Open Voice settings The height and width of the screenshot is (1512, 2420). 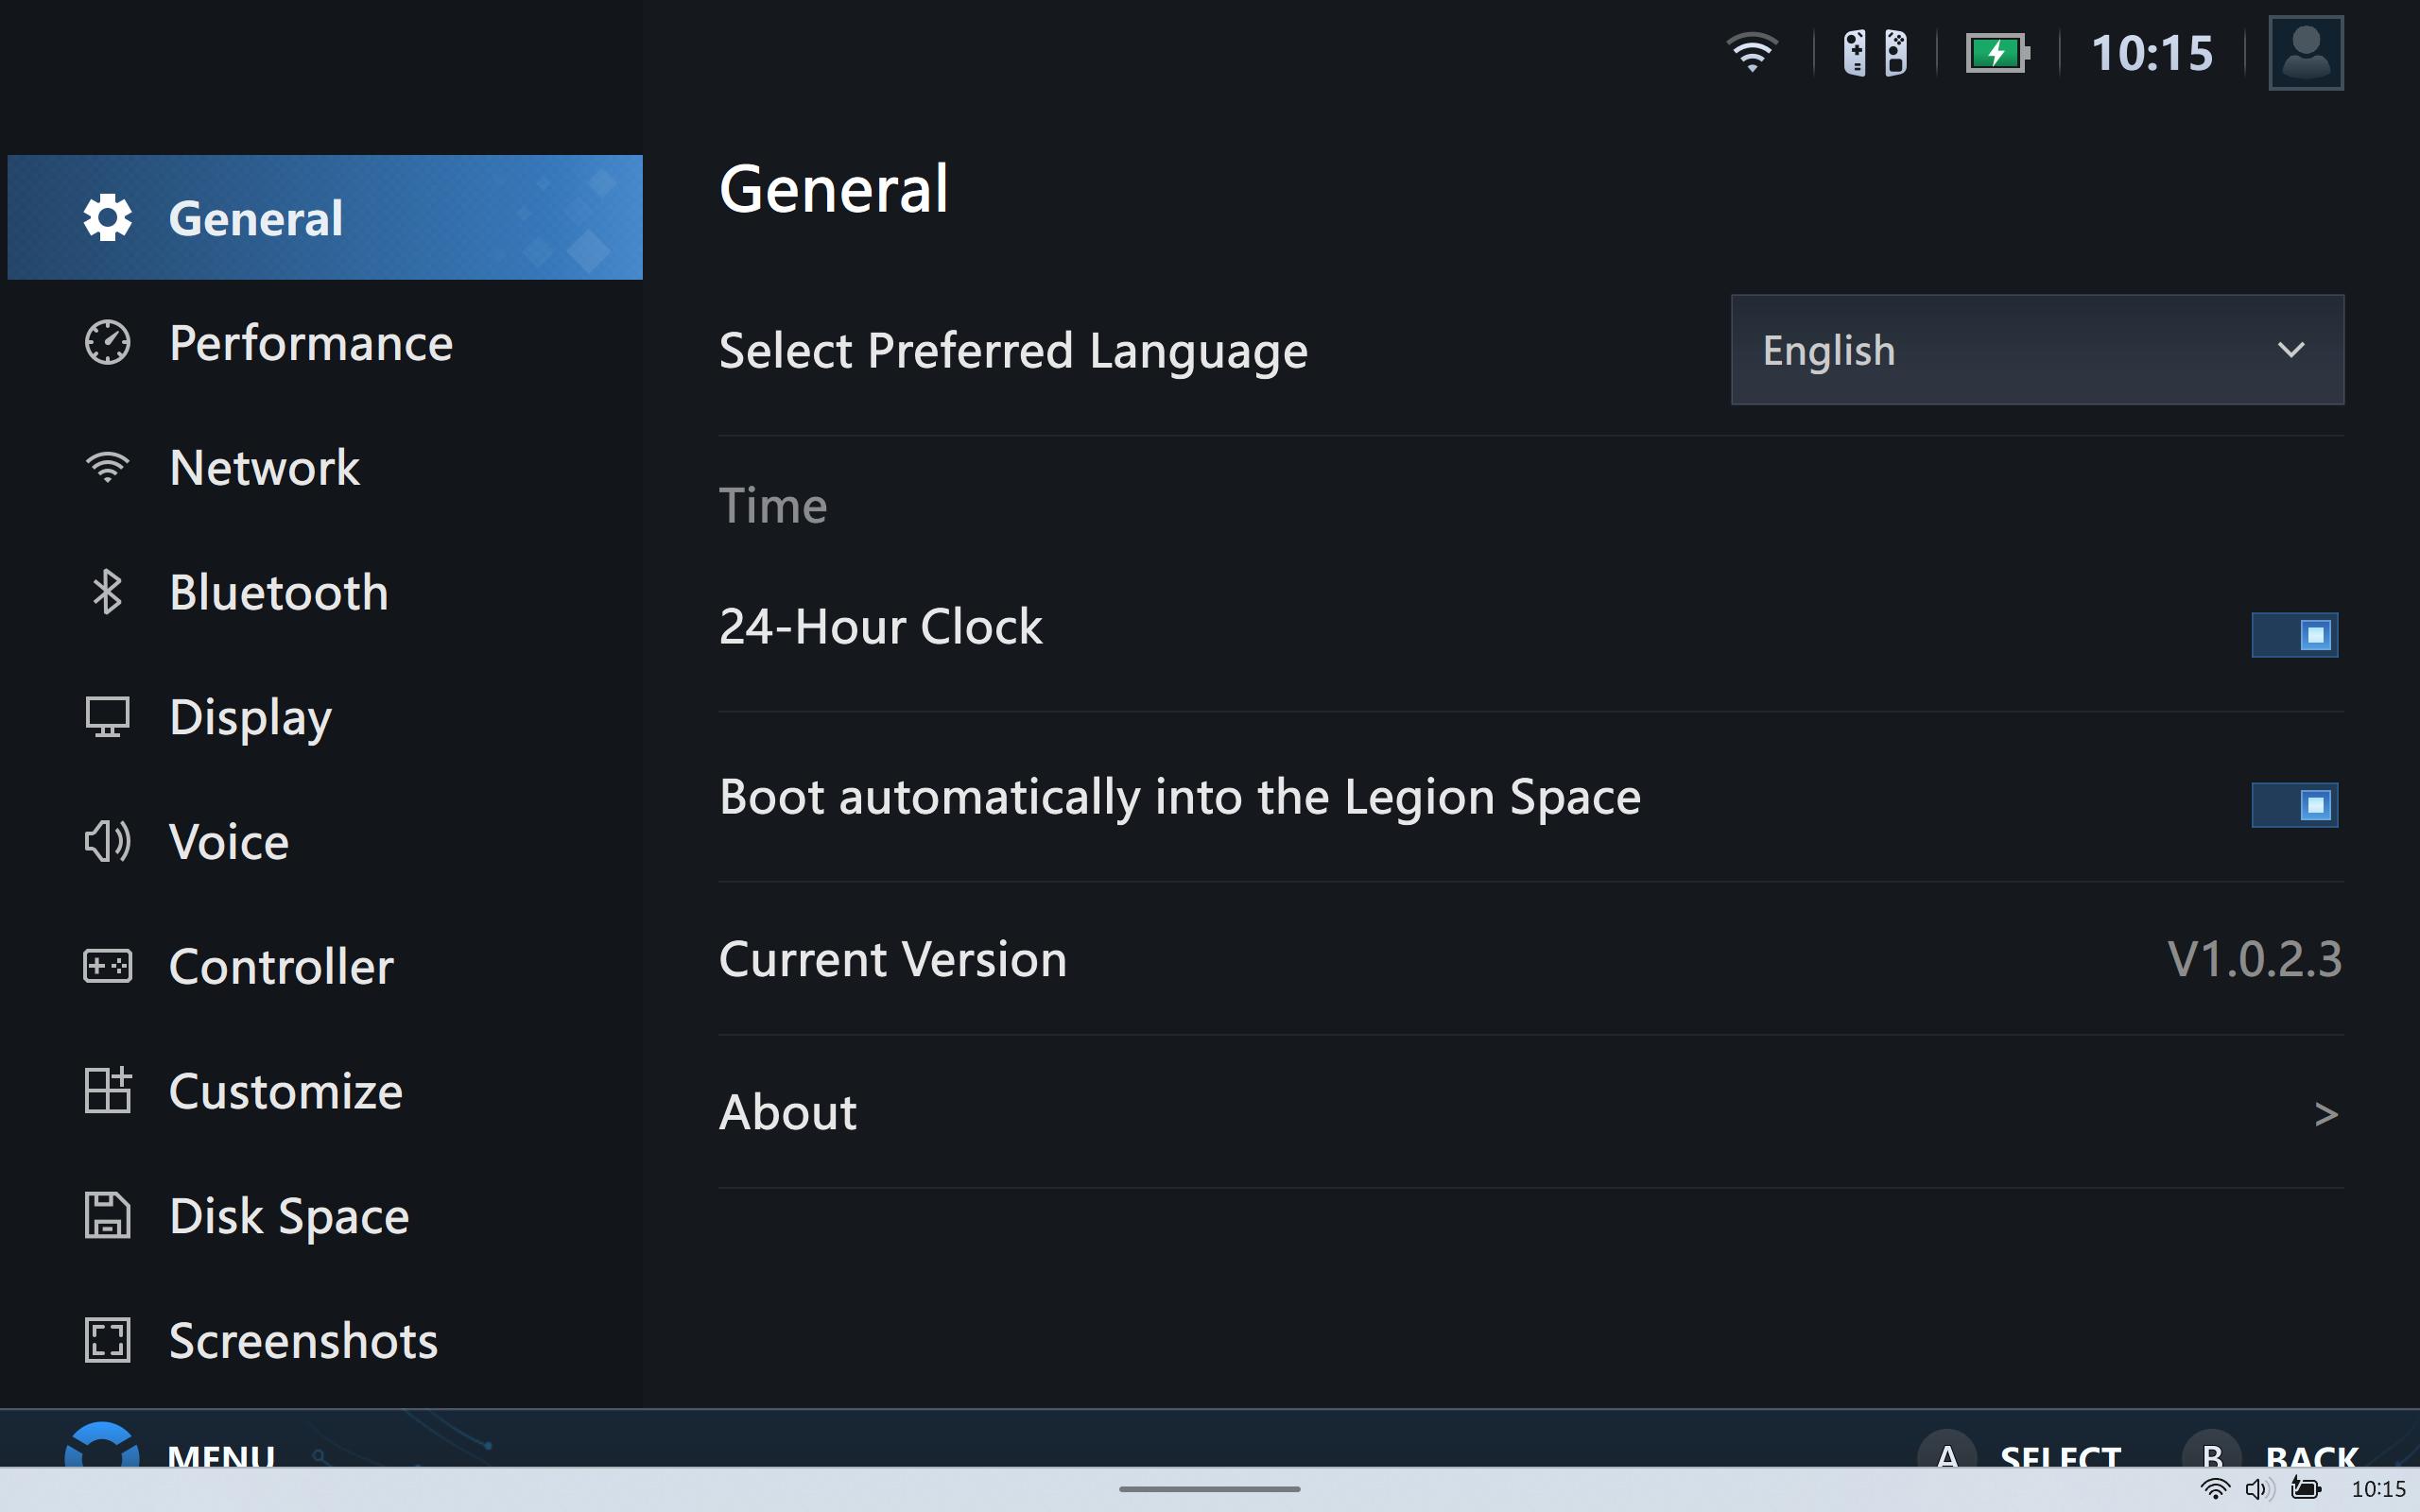[x=325, y=842]
